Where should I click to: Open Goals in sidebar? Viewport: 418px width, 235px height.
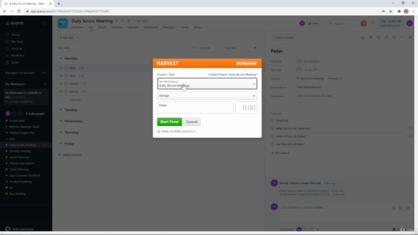[x=15, y=63]
